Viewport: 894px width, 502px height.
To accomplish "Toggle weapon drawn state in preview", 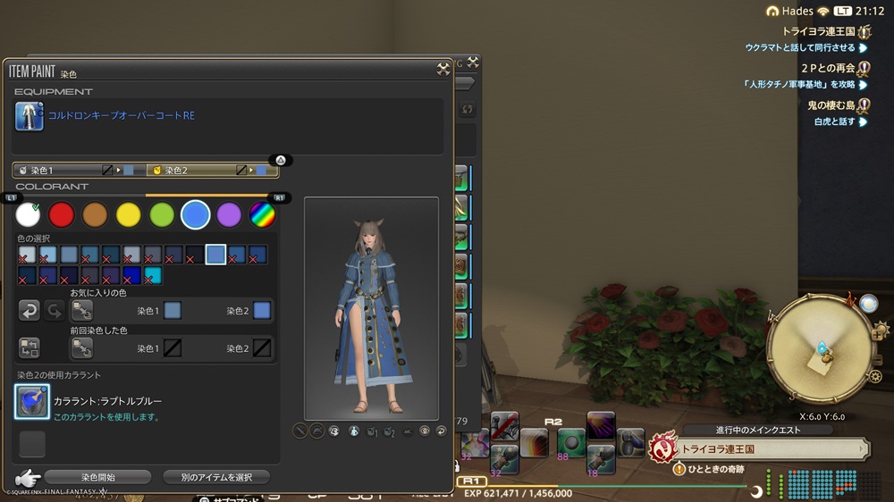I will pyautogui.click(x=299, y=431).
